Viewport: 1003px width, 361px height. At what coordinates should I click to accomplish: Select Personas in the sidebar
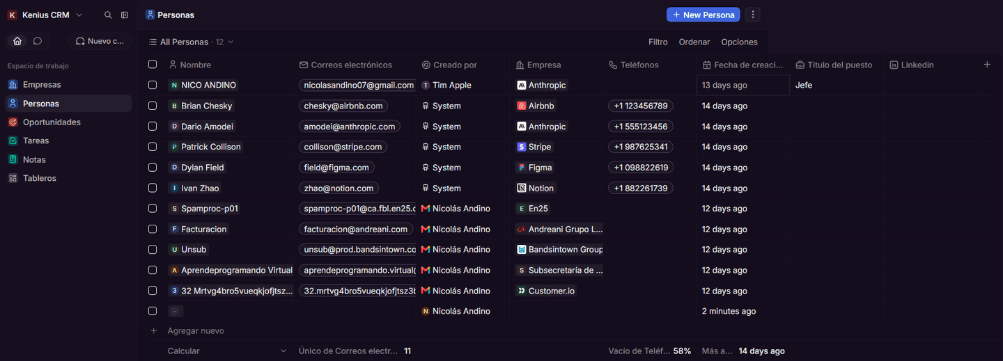click(68, 104)
